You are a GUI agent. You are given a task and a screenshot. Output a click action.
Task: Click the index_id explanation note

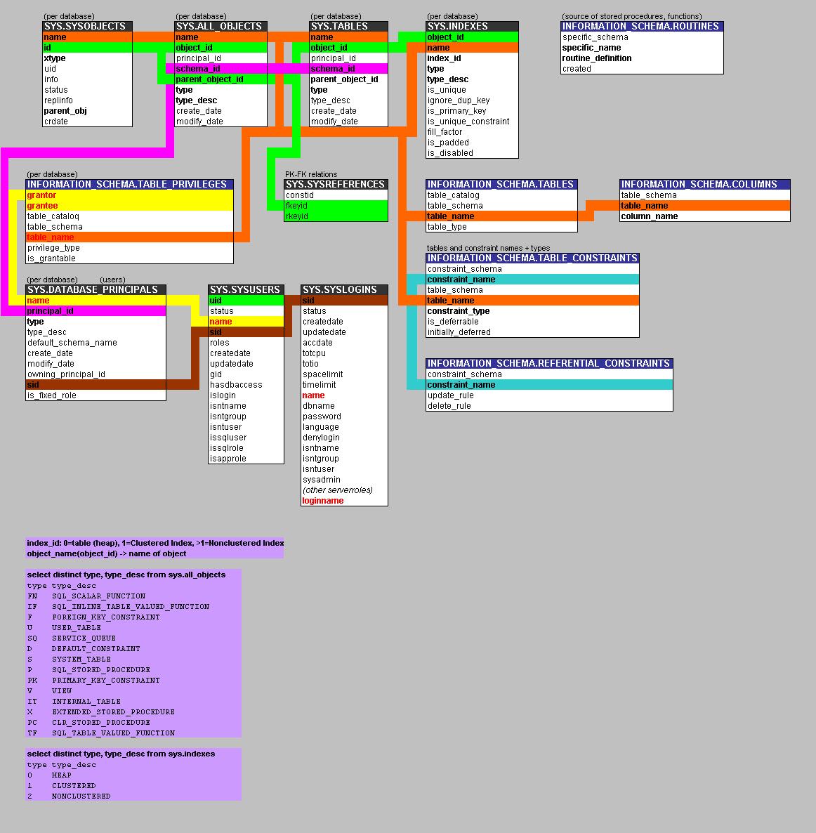(x=154, y=543)
